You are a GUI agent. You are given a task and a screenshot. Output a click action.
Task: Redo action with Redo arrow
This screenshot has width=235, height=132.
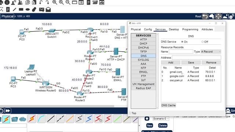(x=47, y=2)
